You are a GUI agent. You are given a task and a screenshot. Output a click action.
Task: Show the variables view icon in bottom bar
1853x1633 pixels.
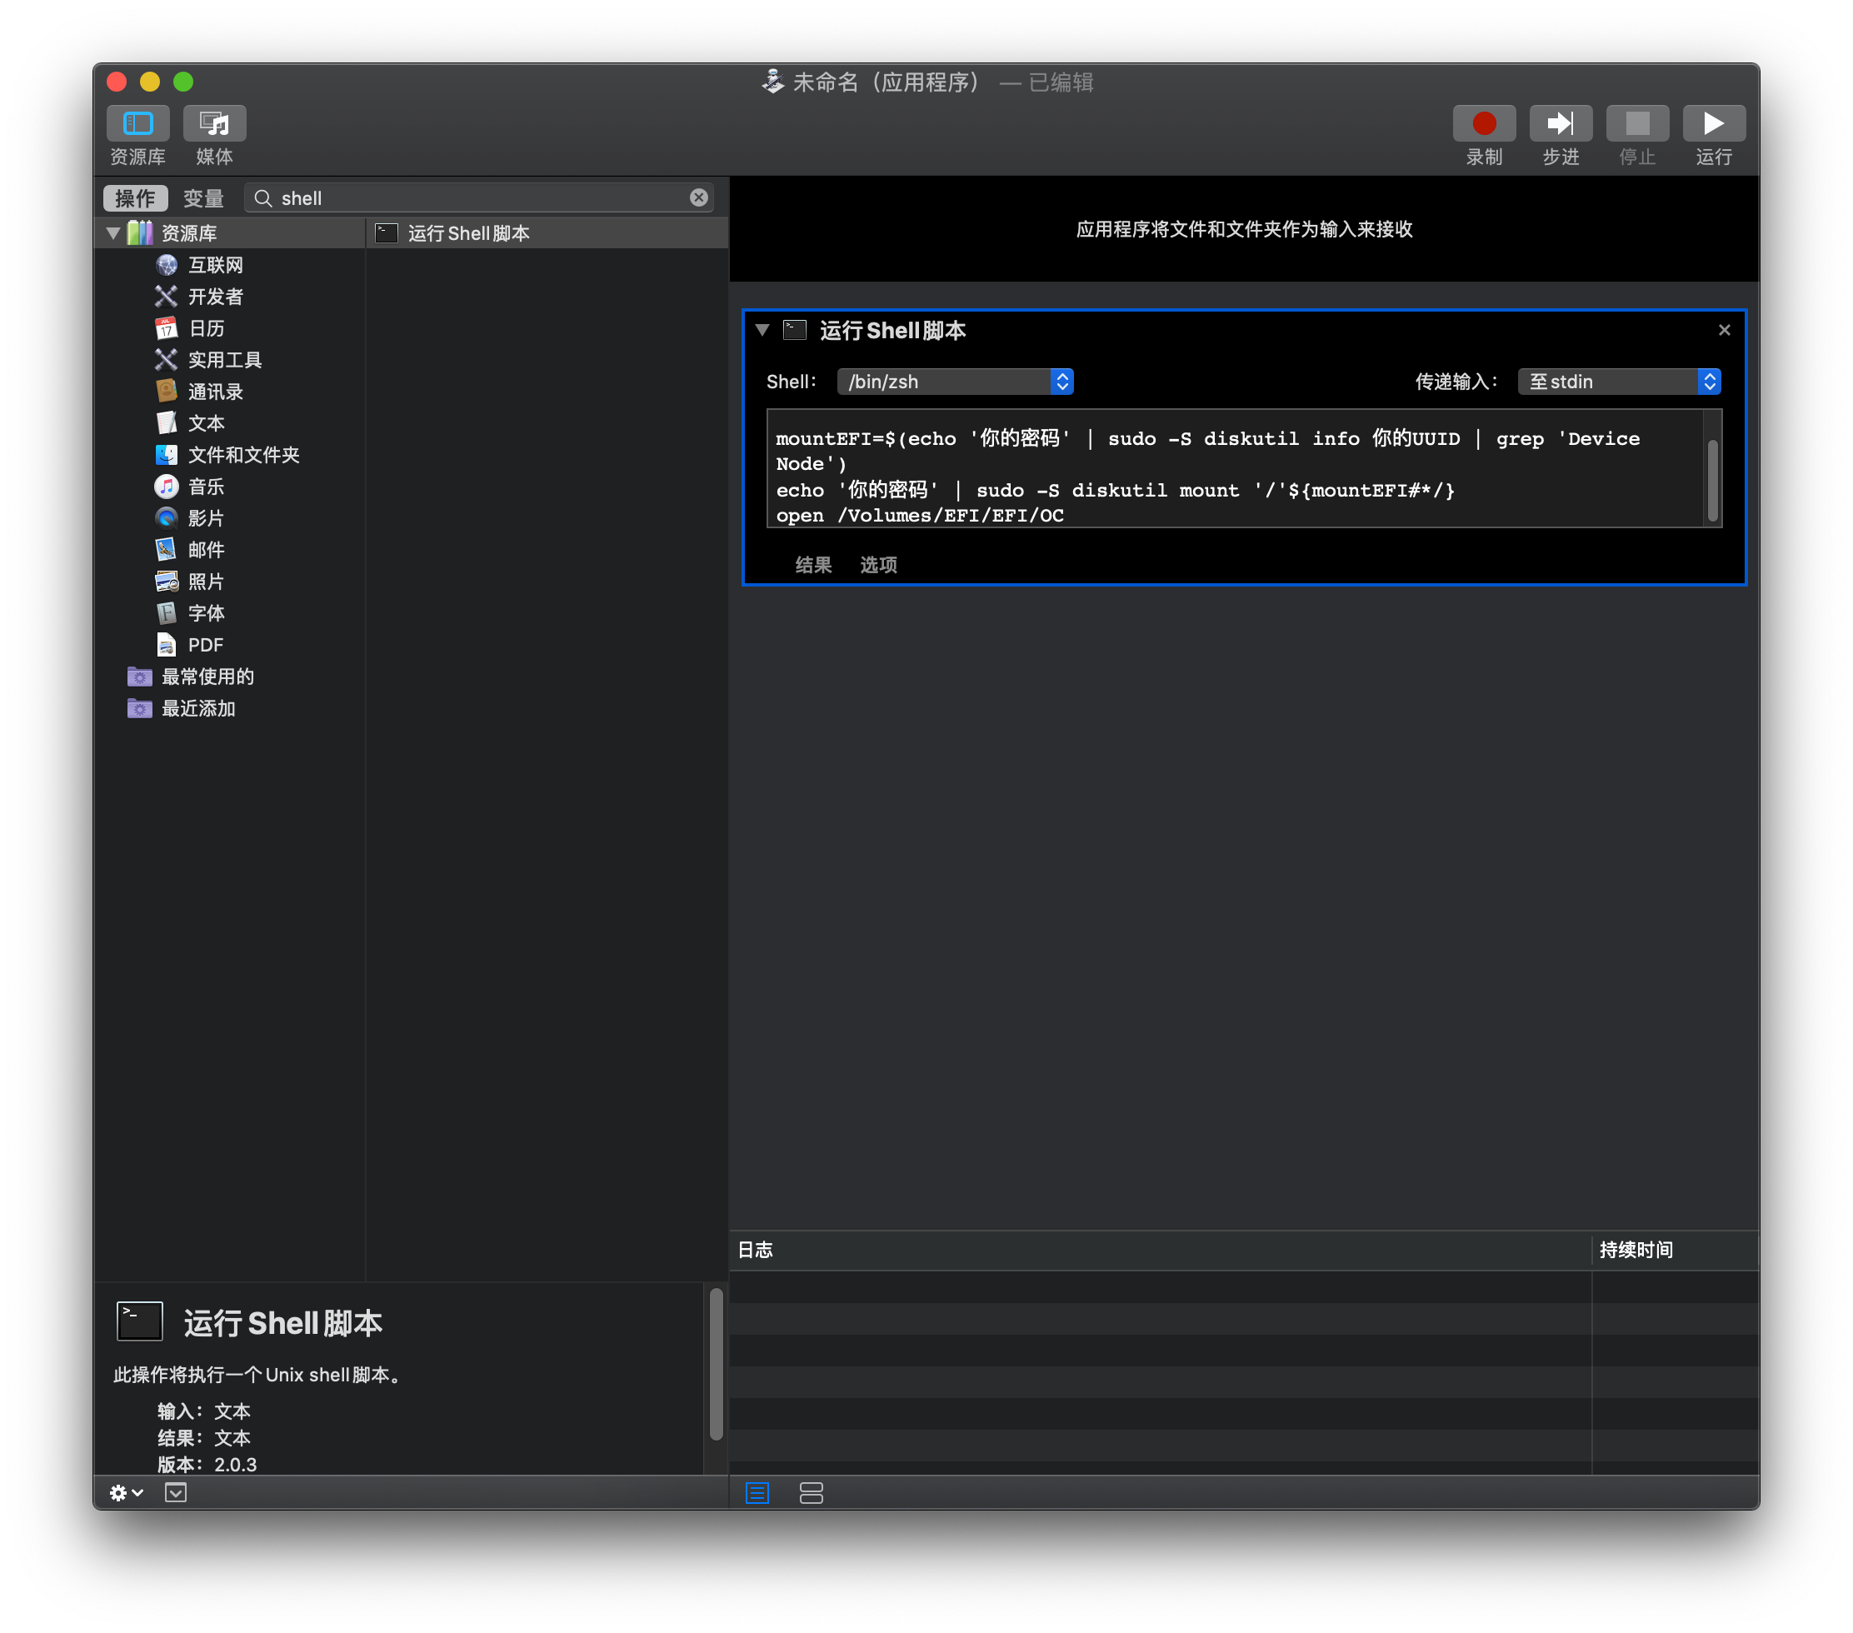pos(812,1492)
